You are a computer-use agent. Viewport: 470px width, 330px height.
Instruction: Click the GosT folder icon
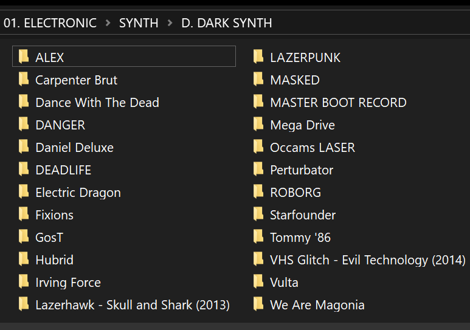[x=23, y=236]
